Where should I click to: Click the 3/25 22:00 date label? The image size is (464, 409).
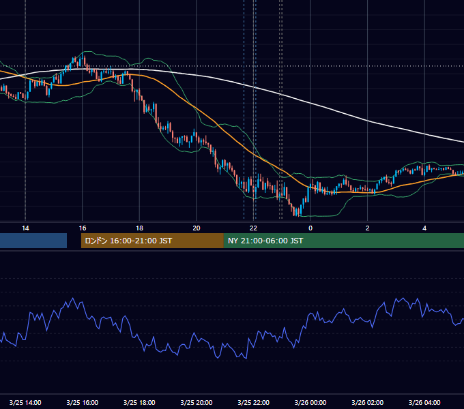(254, 402)
